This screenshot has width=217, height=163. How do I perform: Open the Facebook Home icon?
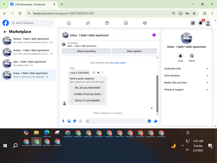(x=69, y=23)
